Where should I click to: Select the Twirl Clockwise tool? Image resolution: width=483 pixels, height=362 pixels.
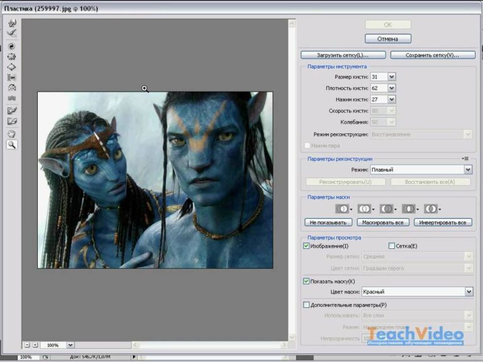[x=12, y=46]
